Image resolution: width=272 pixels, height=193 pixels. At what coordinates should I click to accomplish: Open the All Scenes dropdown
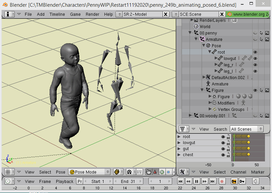[x=247, y=129]
